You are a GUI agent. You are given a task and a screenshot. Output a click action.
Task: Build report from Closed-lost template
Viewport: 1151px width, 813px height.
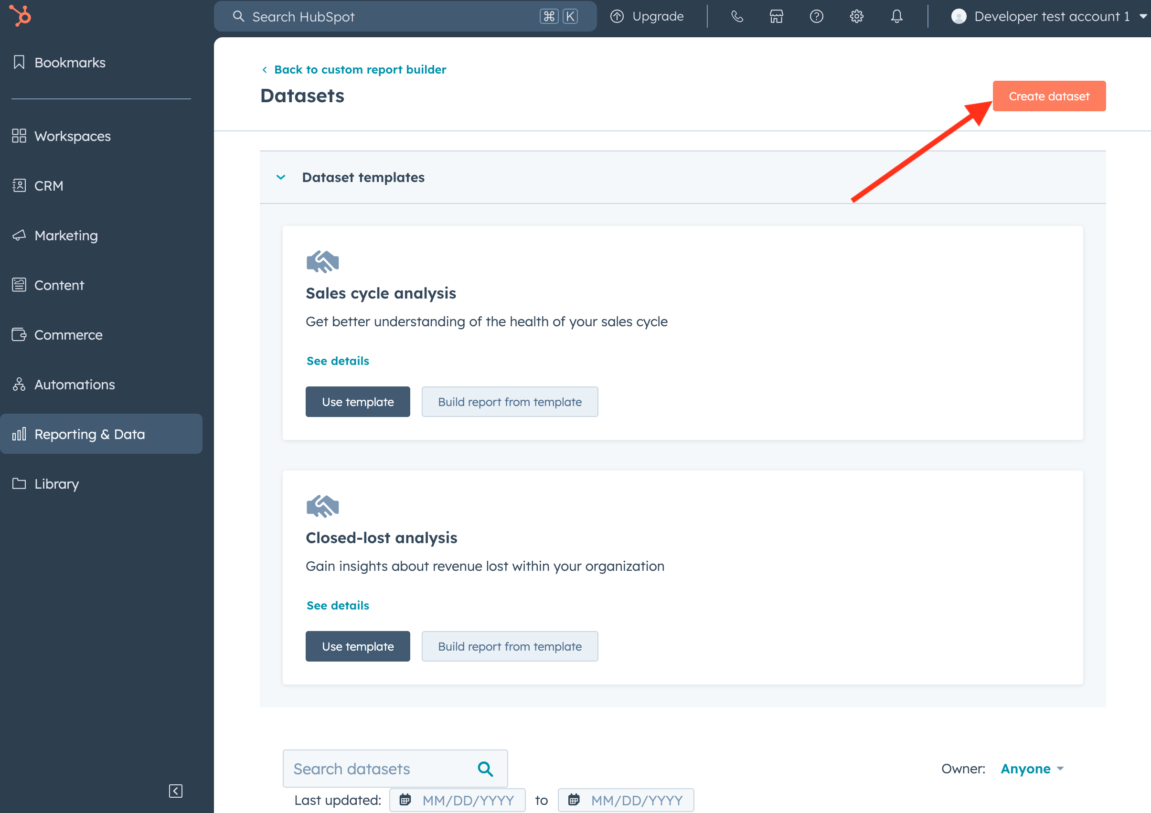509,646
